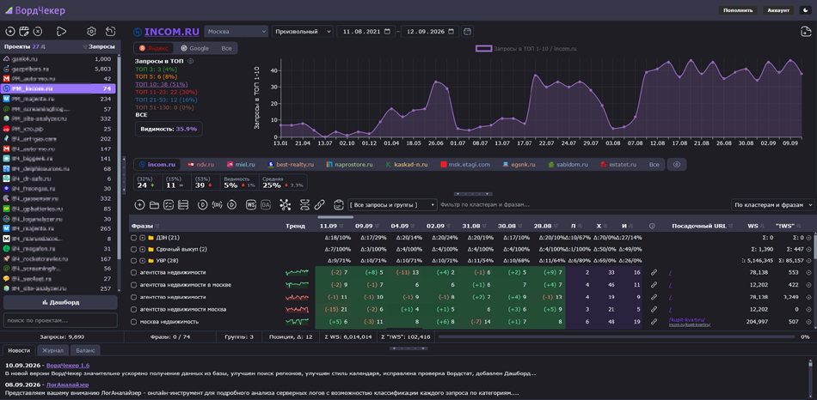
Task: Start project check with play icon
Action: (x=61, y=31)
